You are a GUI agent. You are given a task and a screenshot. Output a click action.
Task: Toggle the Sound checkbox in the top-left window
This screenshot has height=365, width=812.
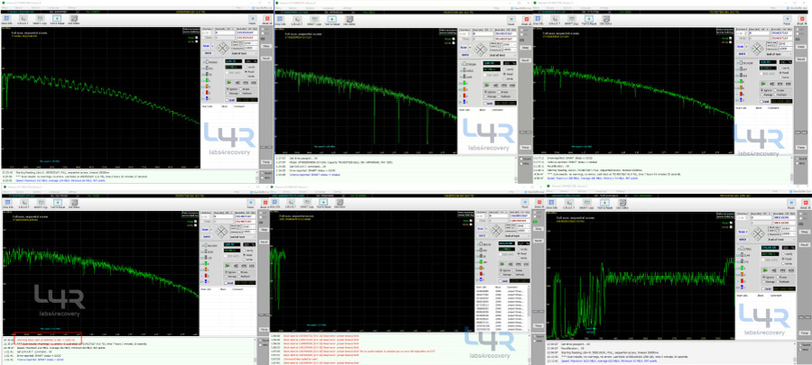coord(267,173)
